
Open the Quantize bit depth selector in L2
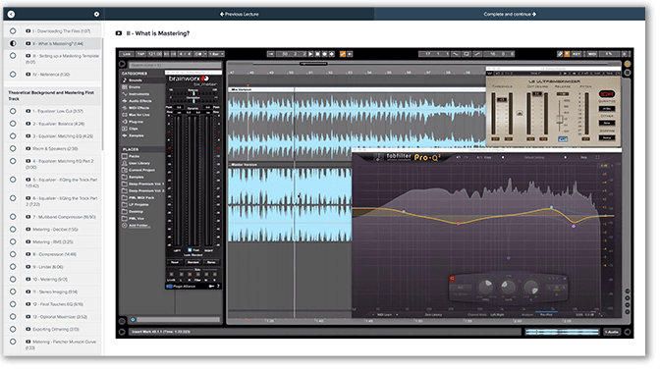coord(607,109)
